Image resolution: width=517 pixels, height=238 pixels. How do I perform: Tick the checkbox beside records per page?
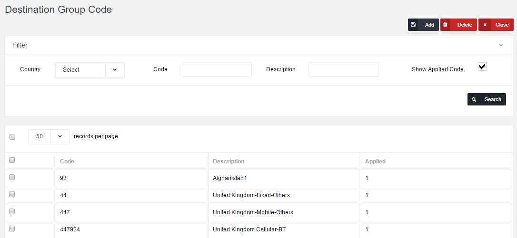(x=12, y=137)
